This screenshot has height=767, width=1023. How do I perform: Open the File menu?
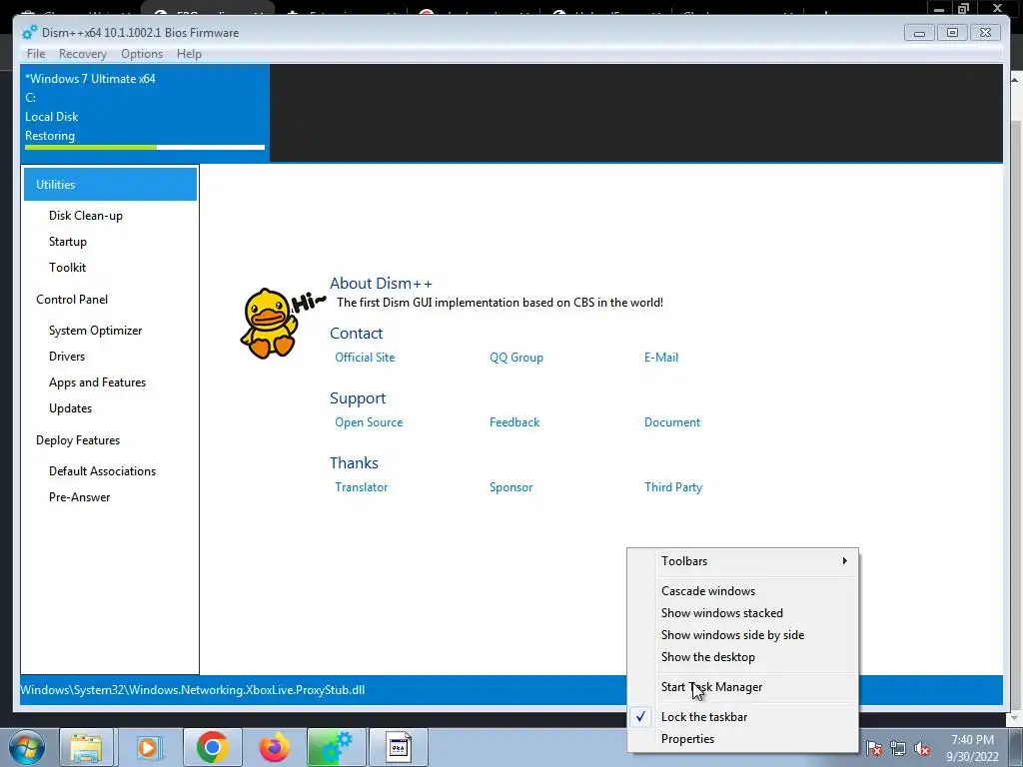(36, 54)
